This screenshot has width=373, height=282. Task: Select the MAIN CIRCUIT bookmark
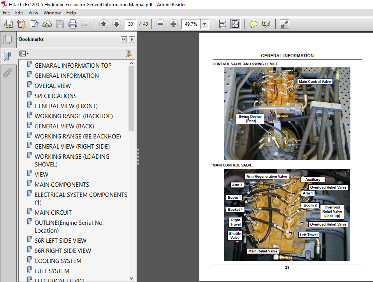pos(53,213)
